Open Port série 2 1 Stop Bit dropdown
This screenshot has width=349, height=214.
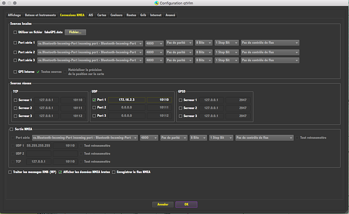(227, 52)
